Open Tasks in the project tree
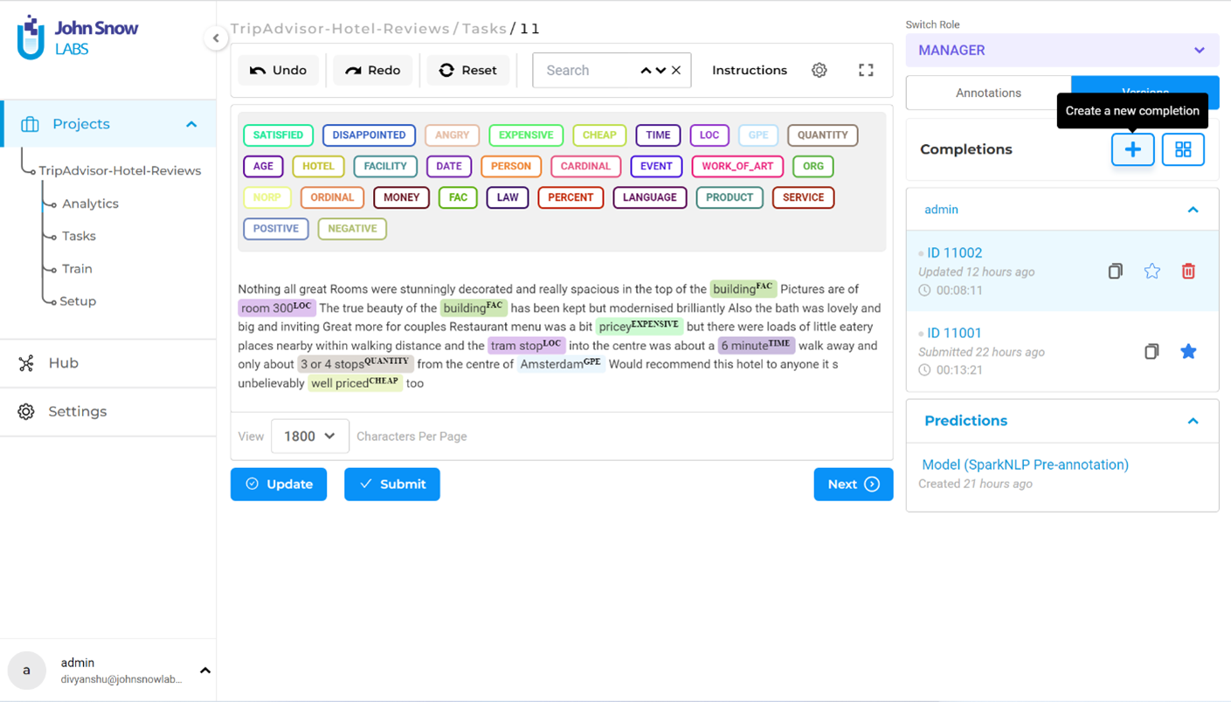Screen dimensions: 1231x702 click(79, 236)
